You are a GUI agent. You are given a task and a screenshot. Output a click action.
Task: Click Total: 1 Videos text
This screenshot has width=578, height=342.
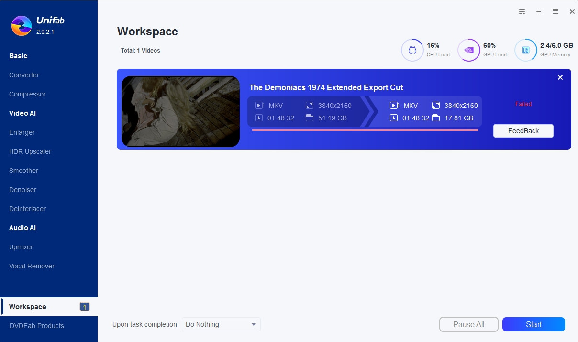(141, 51)
